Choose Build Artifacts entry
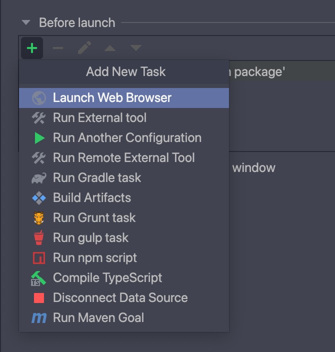This screenshot has height=352, width=335. (124, 198)
